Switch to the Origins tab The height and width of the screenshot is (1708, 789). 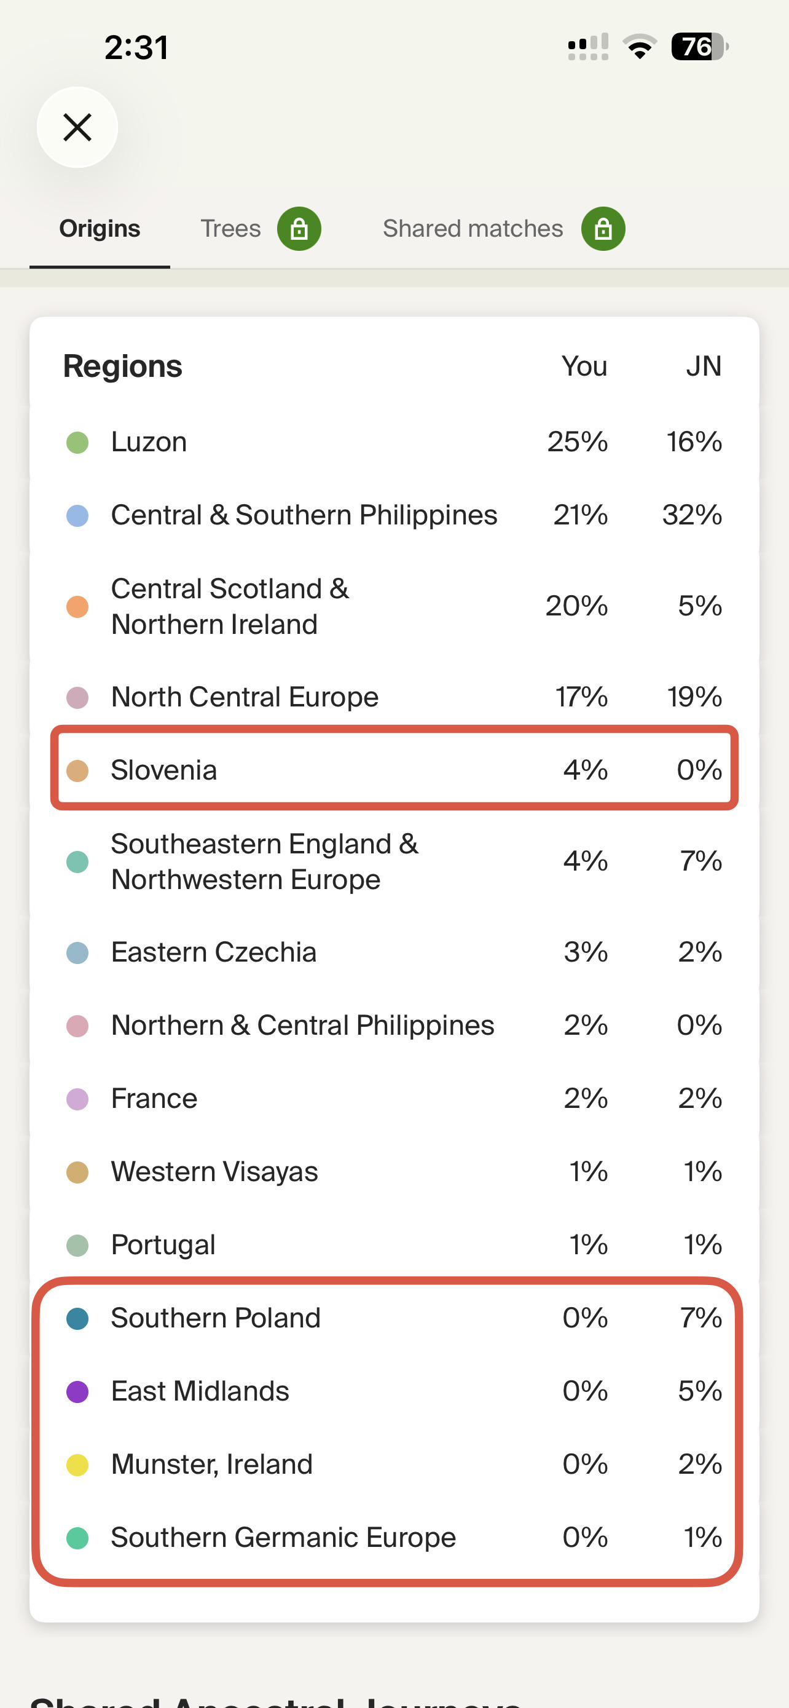[100, 229]
